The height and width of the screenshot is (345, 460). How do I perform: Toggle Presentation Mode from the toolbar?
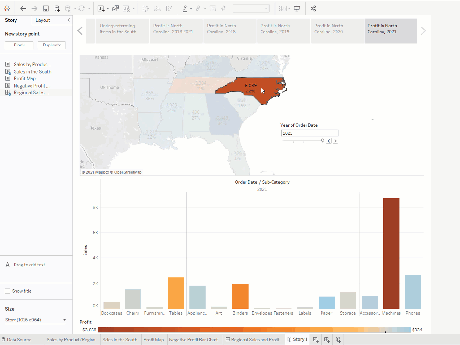[297, 8]
